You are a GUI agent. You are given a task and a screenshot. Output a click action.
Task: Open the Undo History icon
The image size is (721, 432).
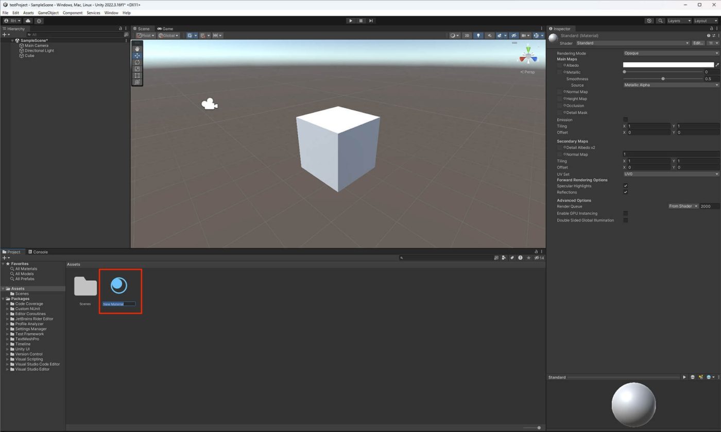coord(649,21)
